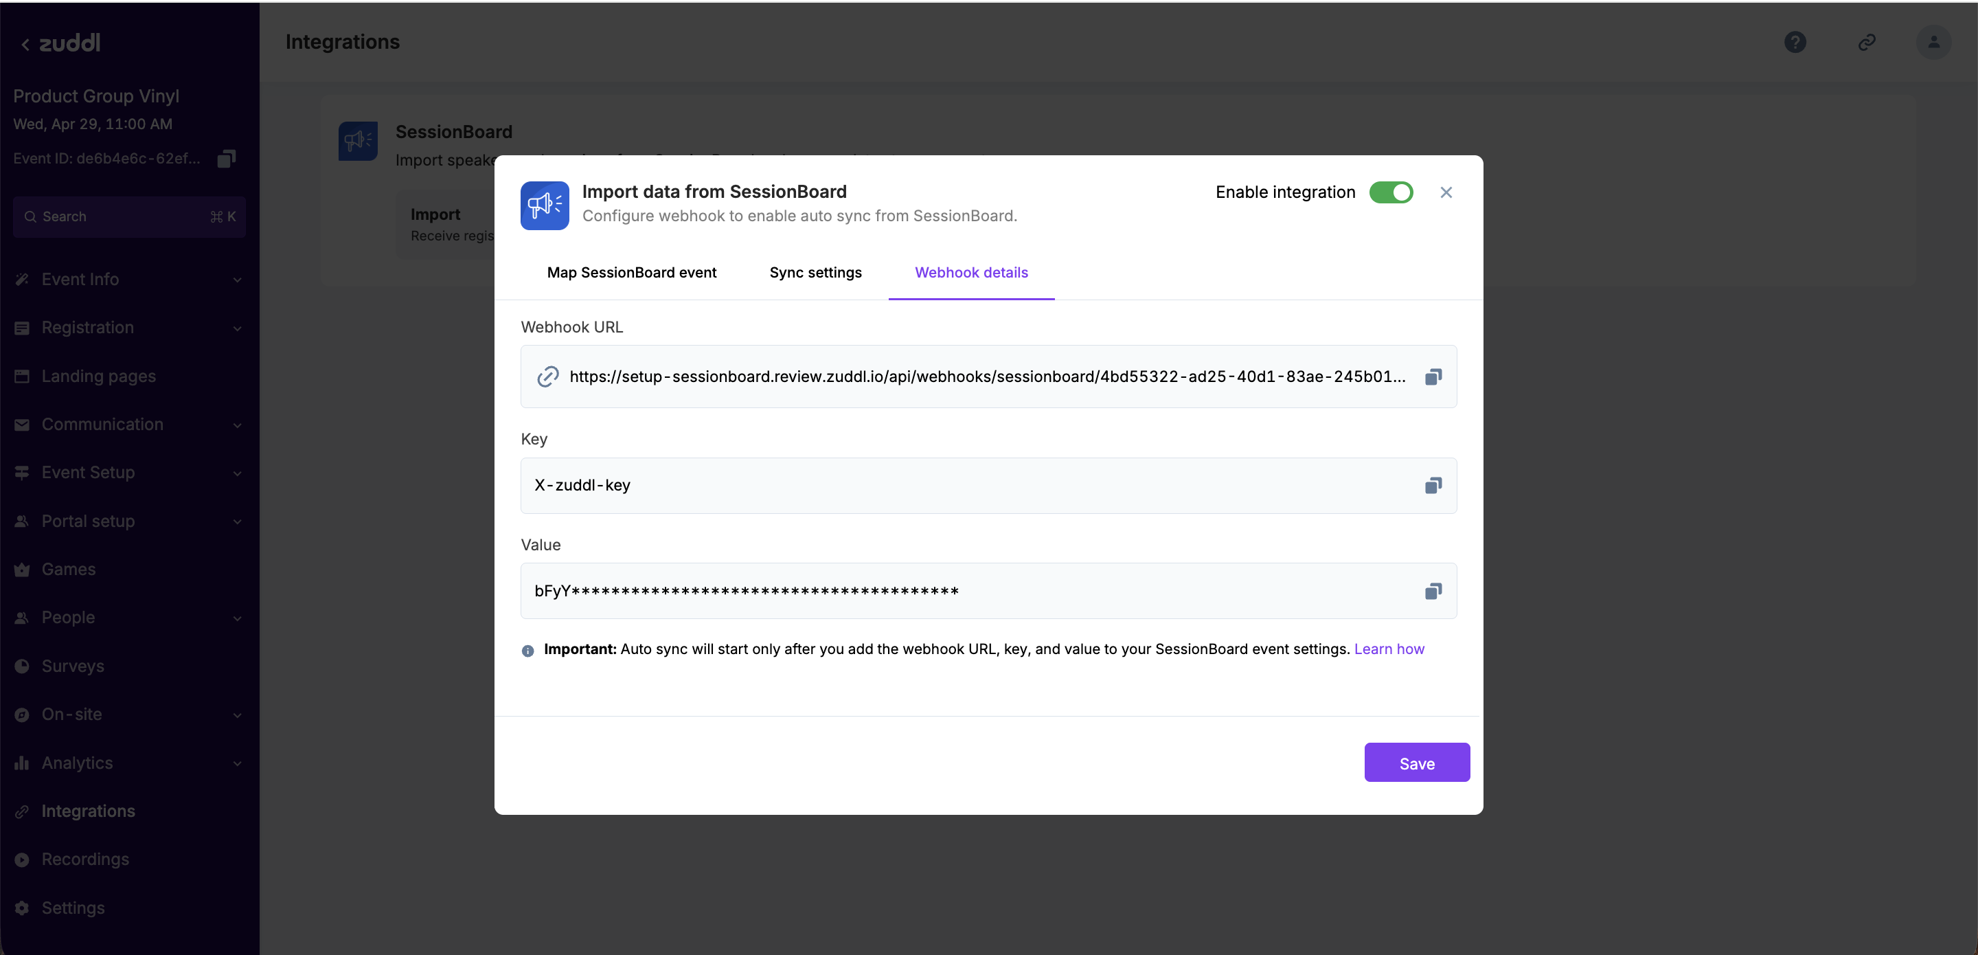Click the Key field showing X-zuddl-key
This screenshot has width=1978, height=955.
click(988, 486)
